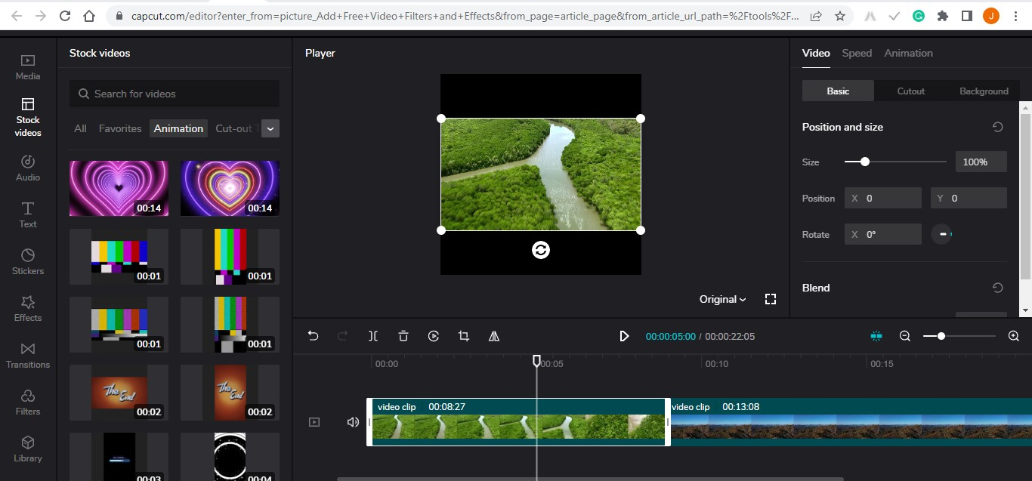
Task: Open the Library panel
Action: coord(28,449)
